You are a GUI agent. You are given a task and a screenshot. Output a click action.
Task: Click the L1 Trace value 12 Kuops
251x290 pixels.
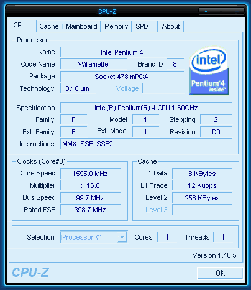click(x=202, y=185)
